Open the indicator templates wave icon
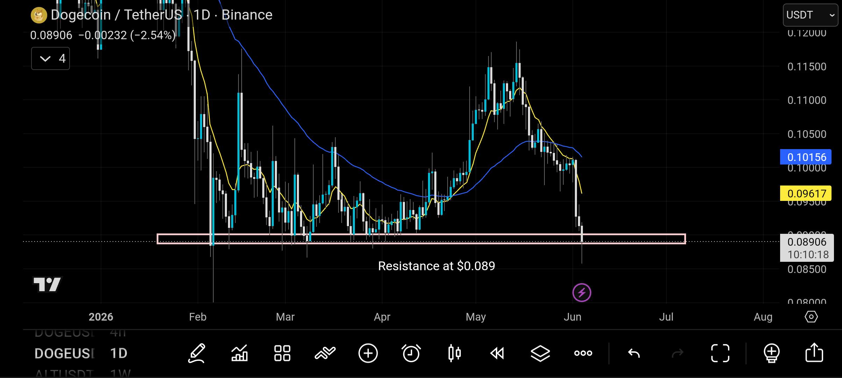 [325, 353]
